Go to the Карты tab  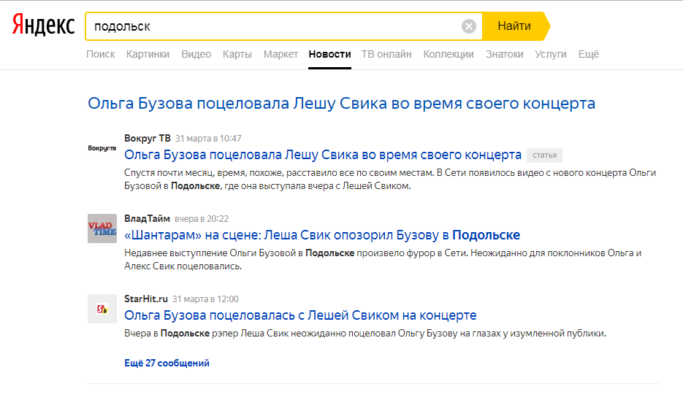237,54
